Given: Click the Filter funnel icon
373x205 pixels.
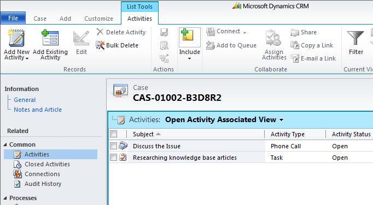Looking at the screenshot, I should (x=355, y=38).
